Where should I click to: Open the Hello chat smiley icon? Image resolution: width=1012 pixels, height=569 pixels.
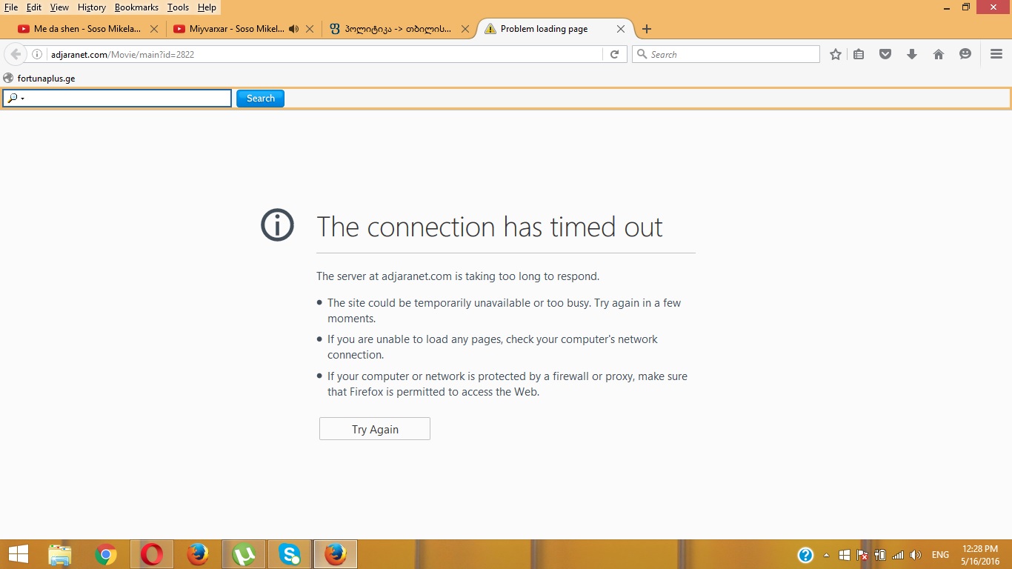(965, 54)
